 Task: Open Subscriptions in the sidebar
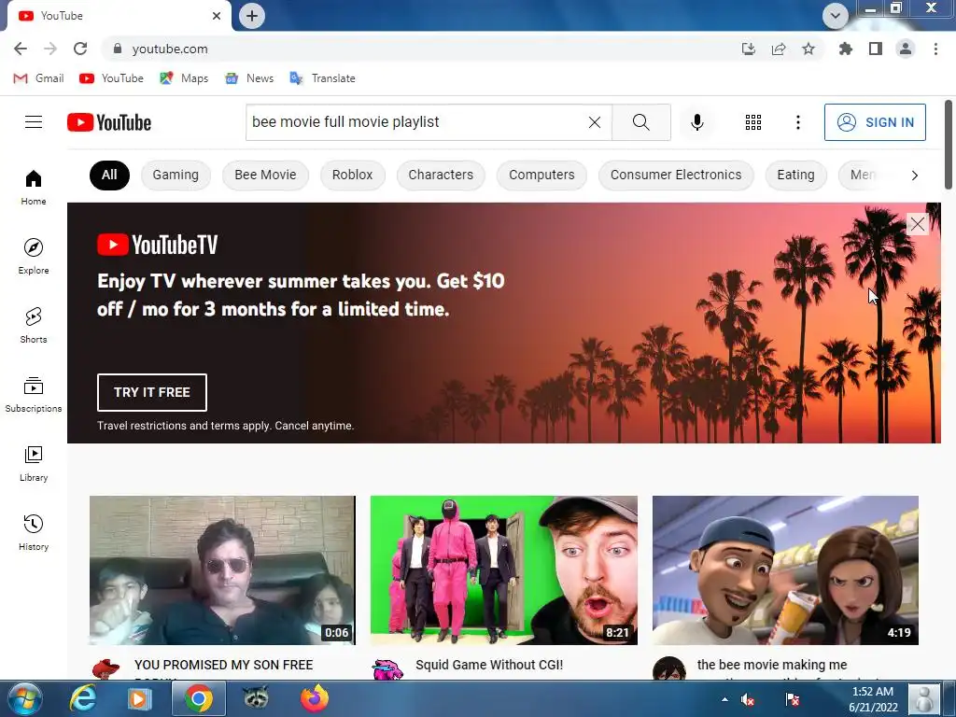(34, 395)
